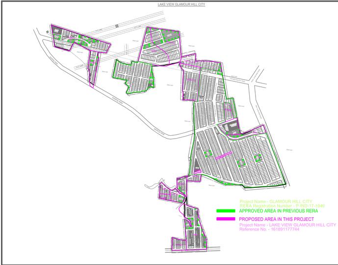The image size is (338, 265).
Task: Click the magenta Proposed Area legend swatch
Action: 226,219
